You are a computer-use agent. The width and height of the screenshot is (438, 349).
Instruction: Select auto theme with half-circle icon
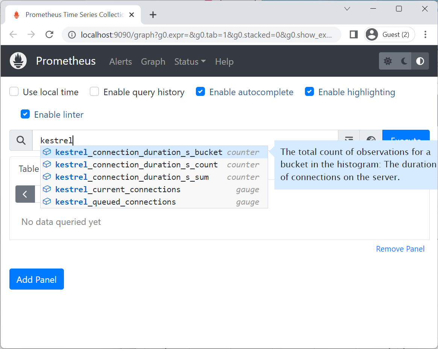[420, 61]
